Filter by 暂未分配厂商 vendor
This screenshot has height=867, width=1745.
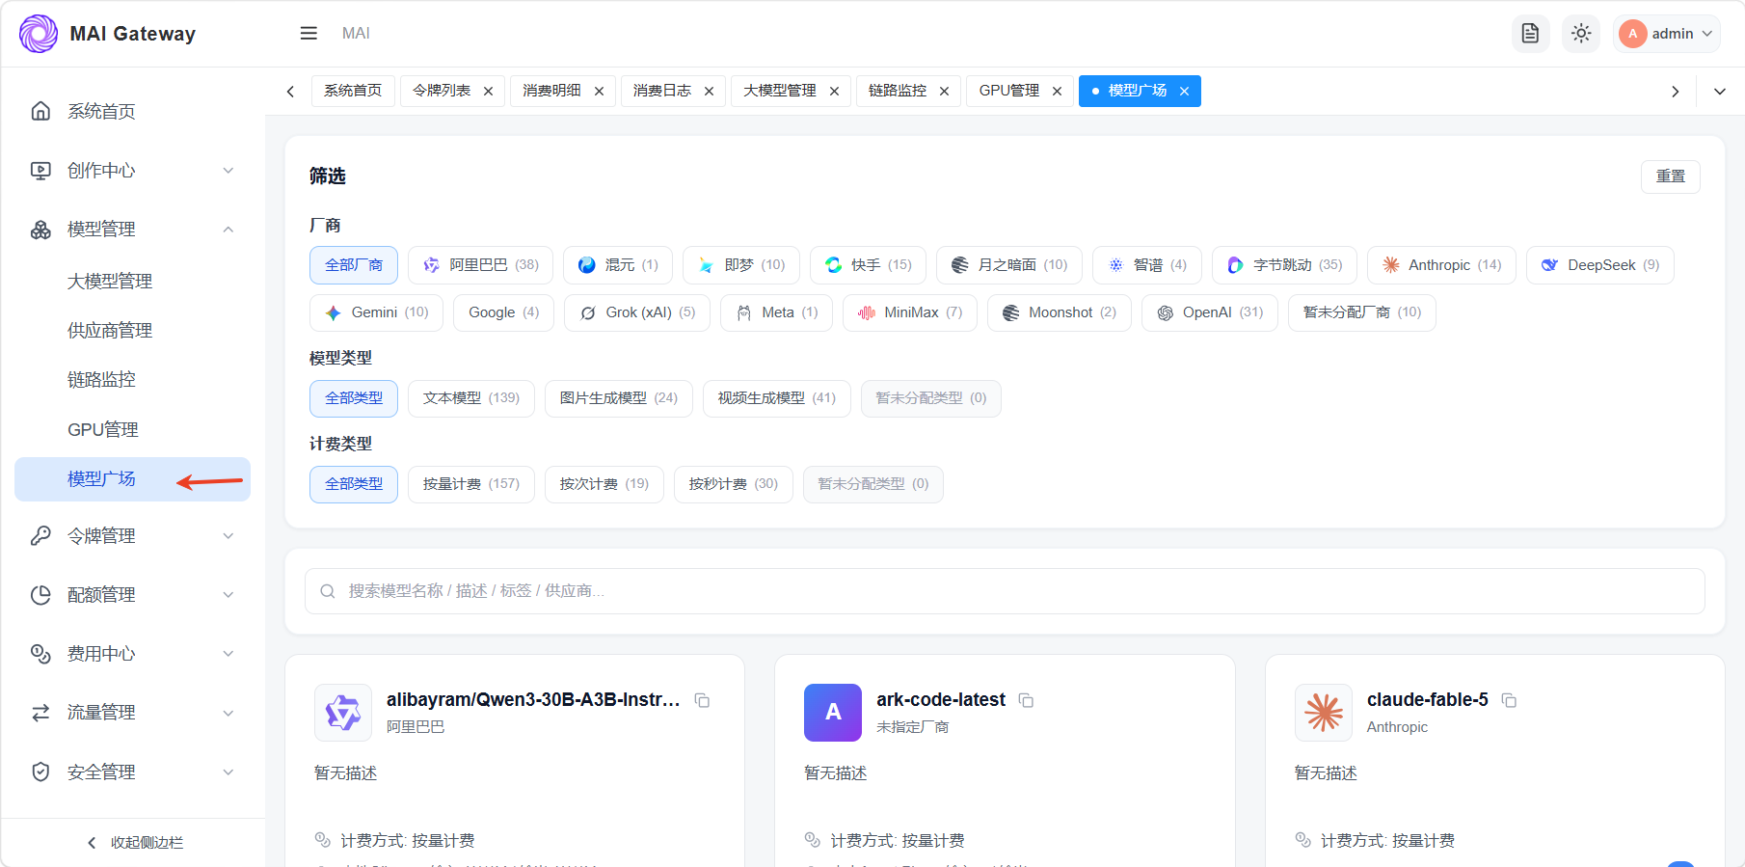(x=1362, y=312)
